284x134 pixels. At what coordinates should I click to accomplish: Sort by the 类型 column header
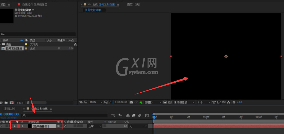[32, 40]
